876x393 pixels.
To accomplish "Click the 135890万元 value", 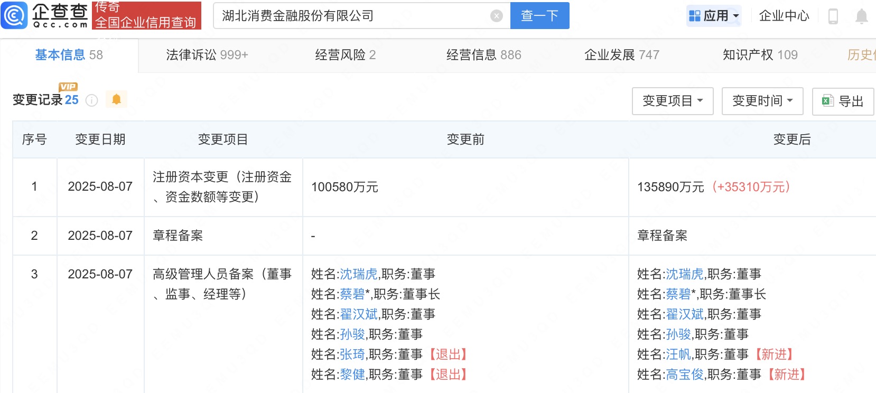I will 670,187.
